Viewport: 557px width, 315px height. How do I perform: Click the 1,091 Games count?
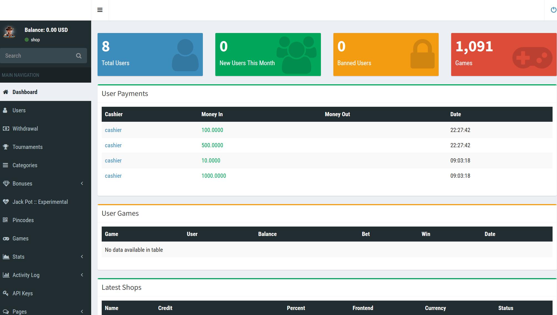click(x=474, y=46)
